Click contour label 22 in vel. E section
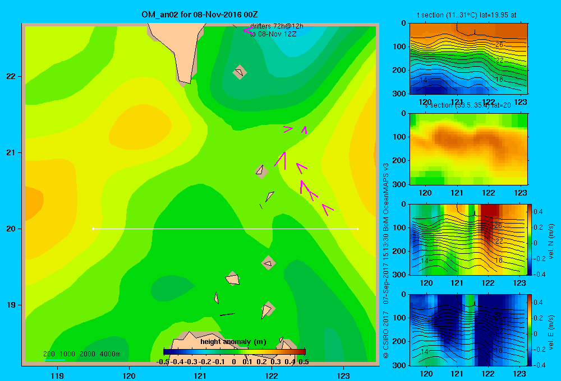 coord(499,332)
